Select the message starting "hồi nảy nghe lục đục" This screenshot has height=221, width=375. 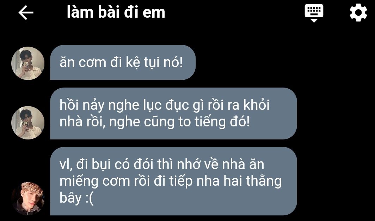173,113
